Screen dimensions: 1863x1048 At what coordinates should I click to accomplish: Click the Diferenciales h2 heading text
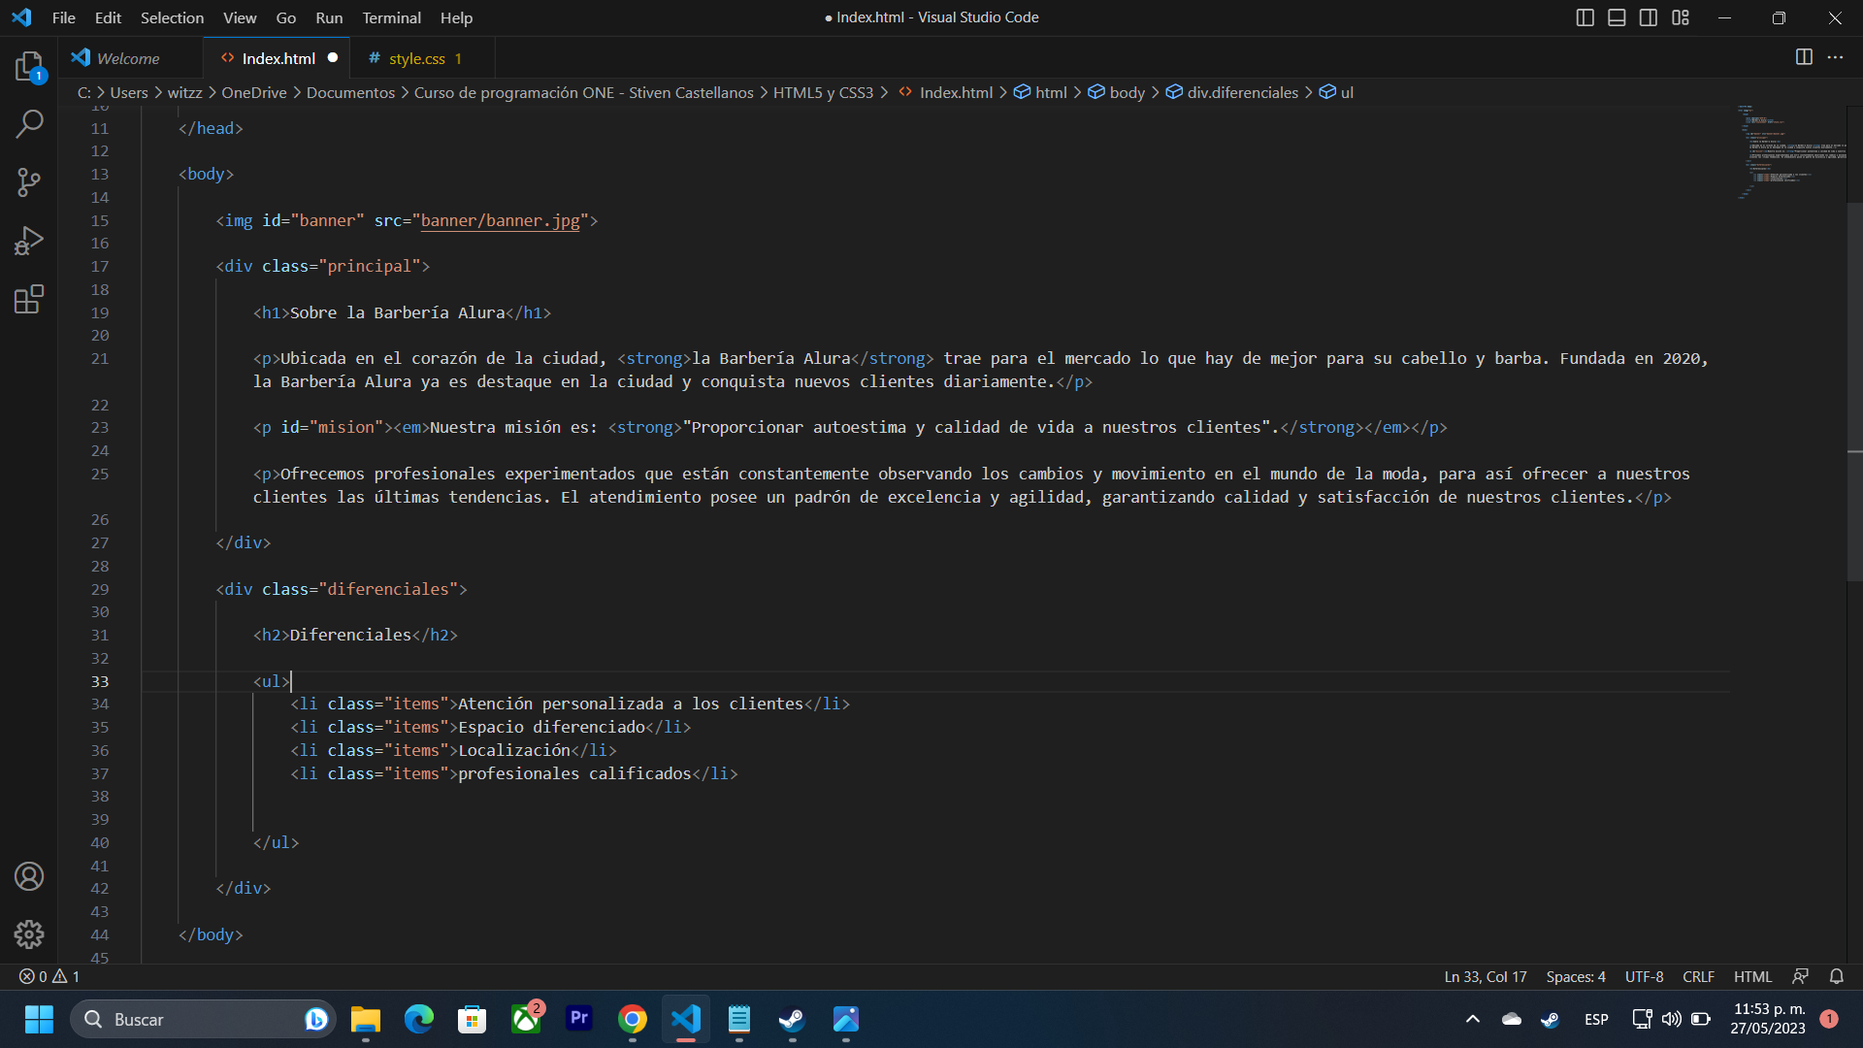coord(350,635)
